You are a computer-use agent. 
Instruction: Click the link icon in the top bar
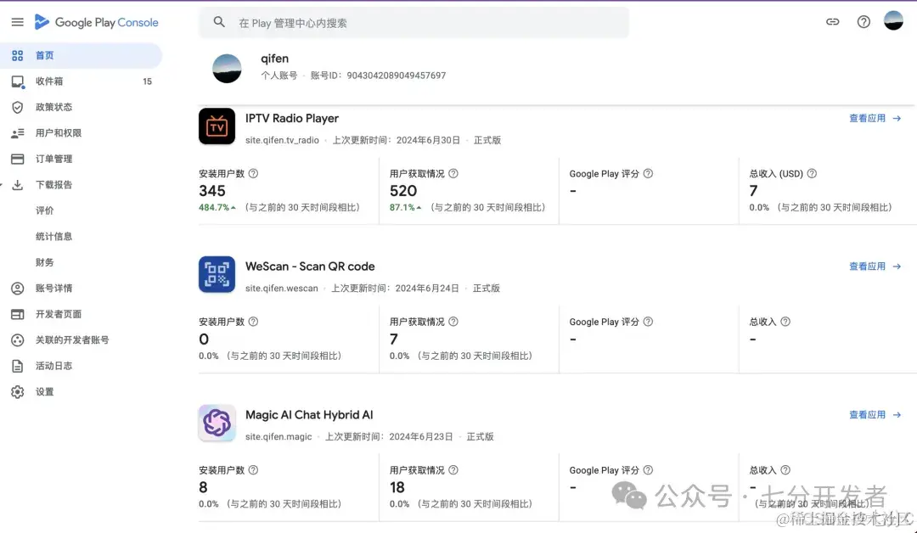click(833, 22)
